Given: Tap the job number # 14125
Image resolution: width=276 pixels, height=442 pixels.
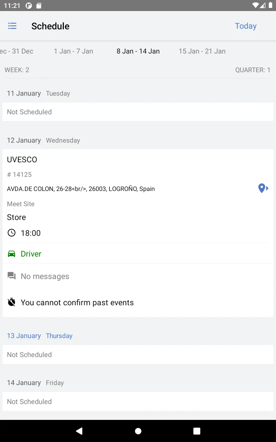Looking at the screenshot, I should coord(19,174).
